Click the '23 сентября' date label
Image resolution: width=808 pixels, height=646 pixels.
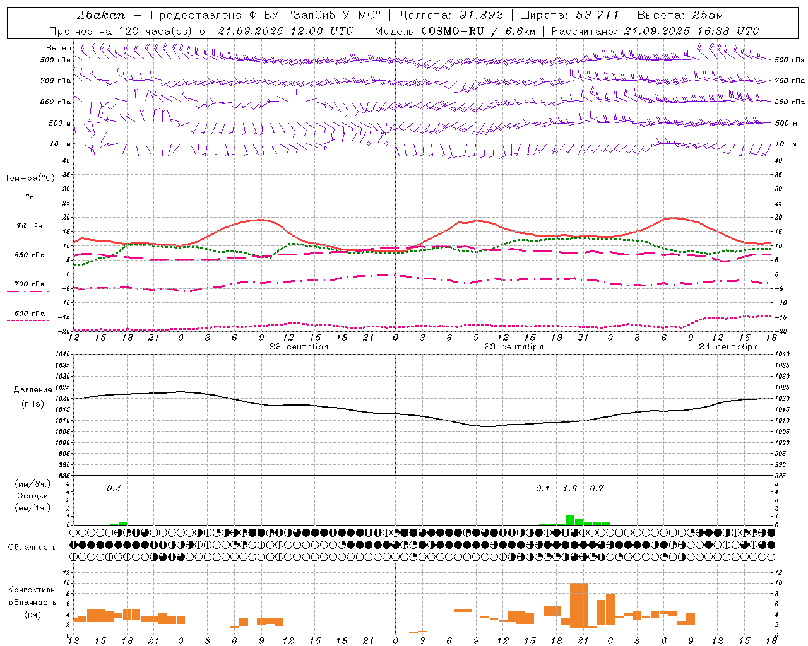point(514,347)
